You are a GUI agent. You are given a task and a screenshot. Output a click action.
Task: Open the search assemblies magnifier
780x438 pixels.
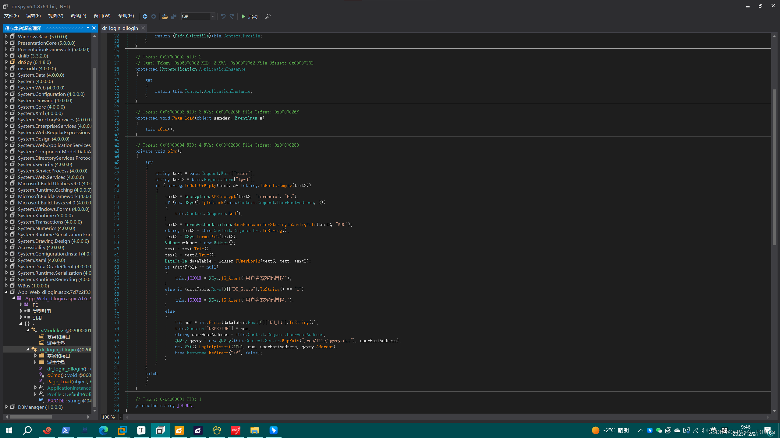(268, 16)
